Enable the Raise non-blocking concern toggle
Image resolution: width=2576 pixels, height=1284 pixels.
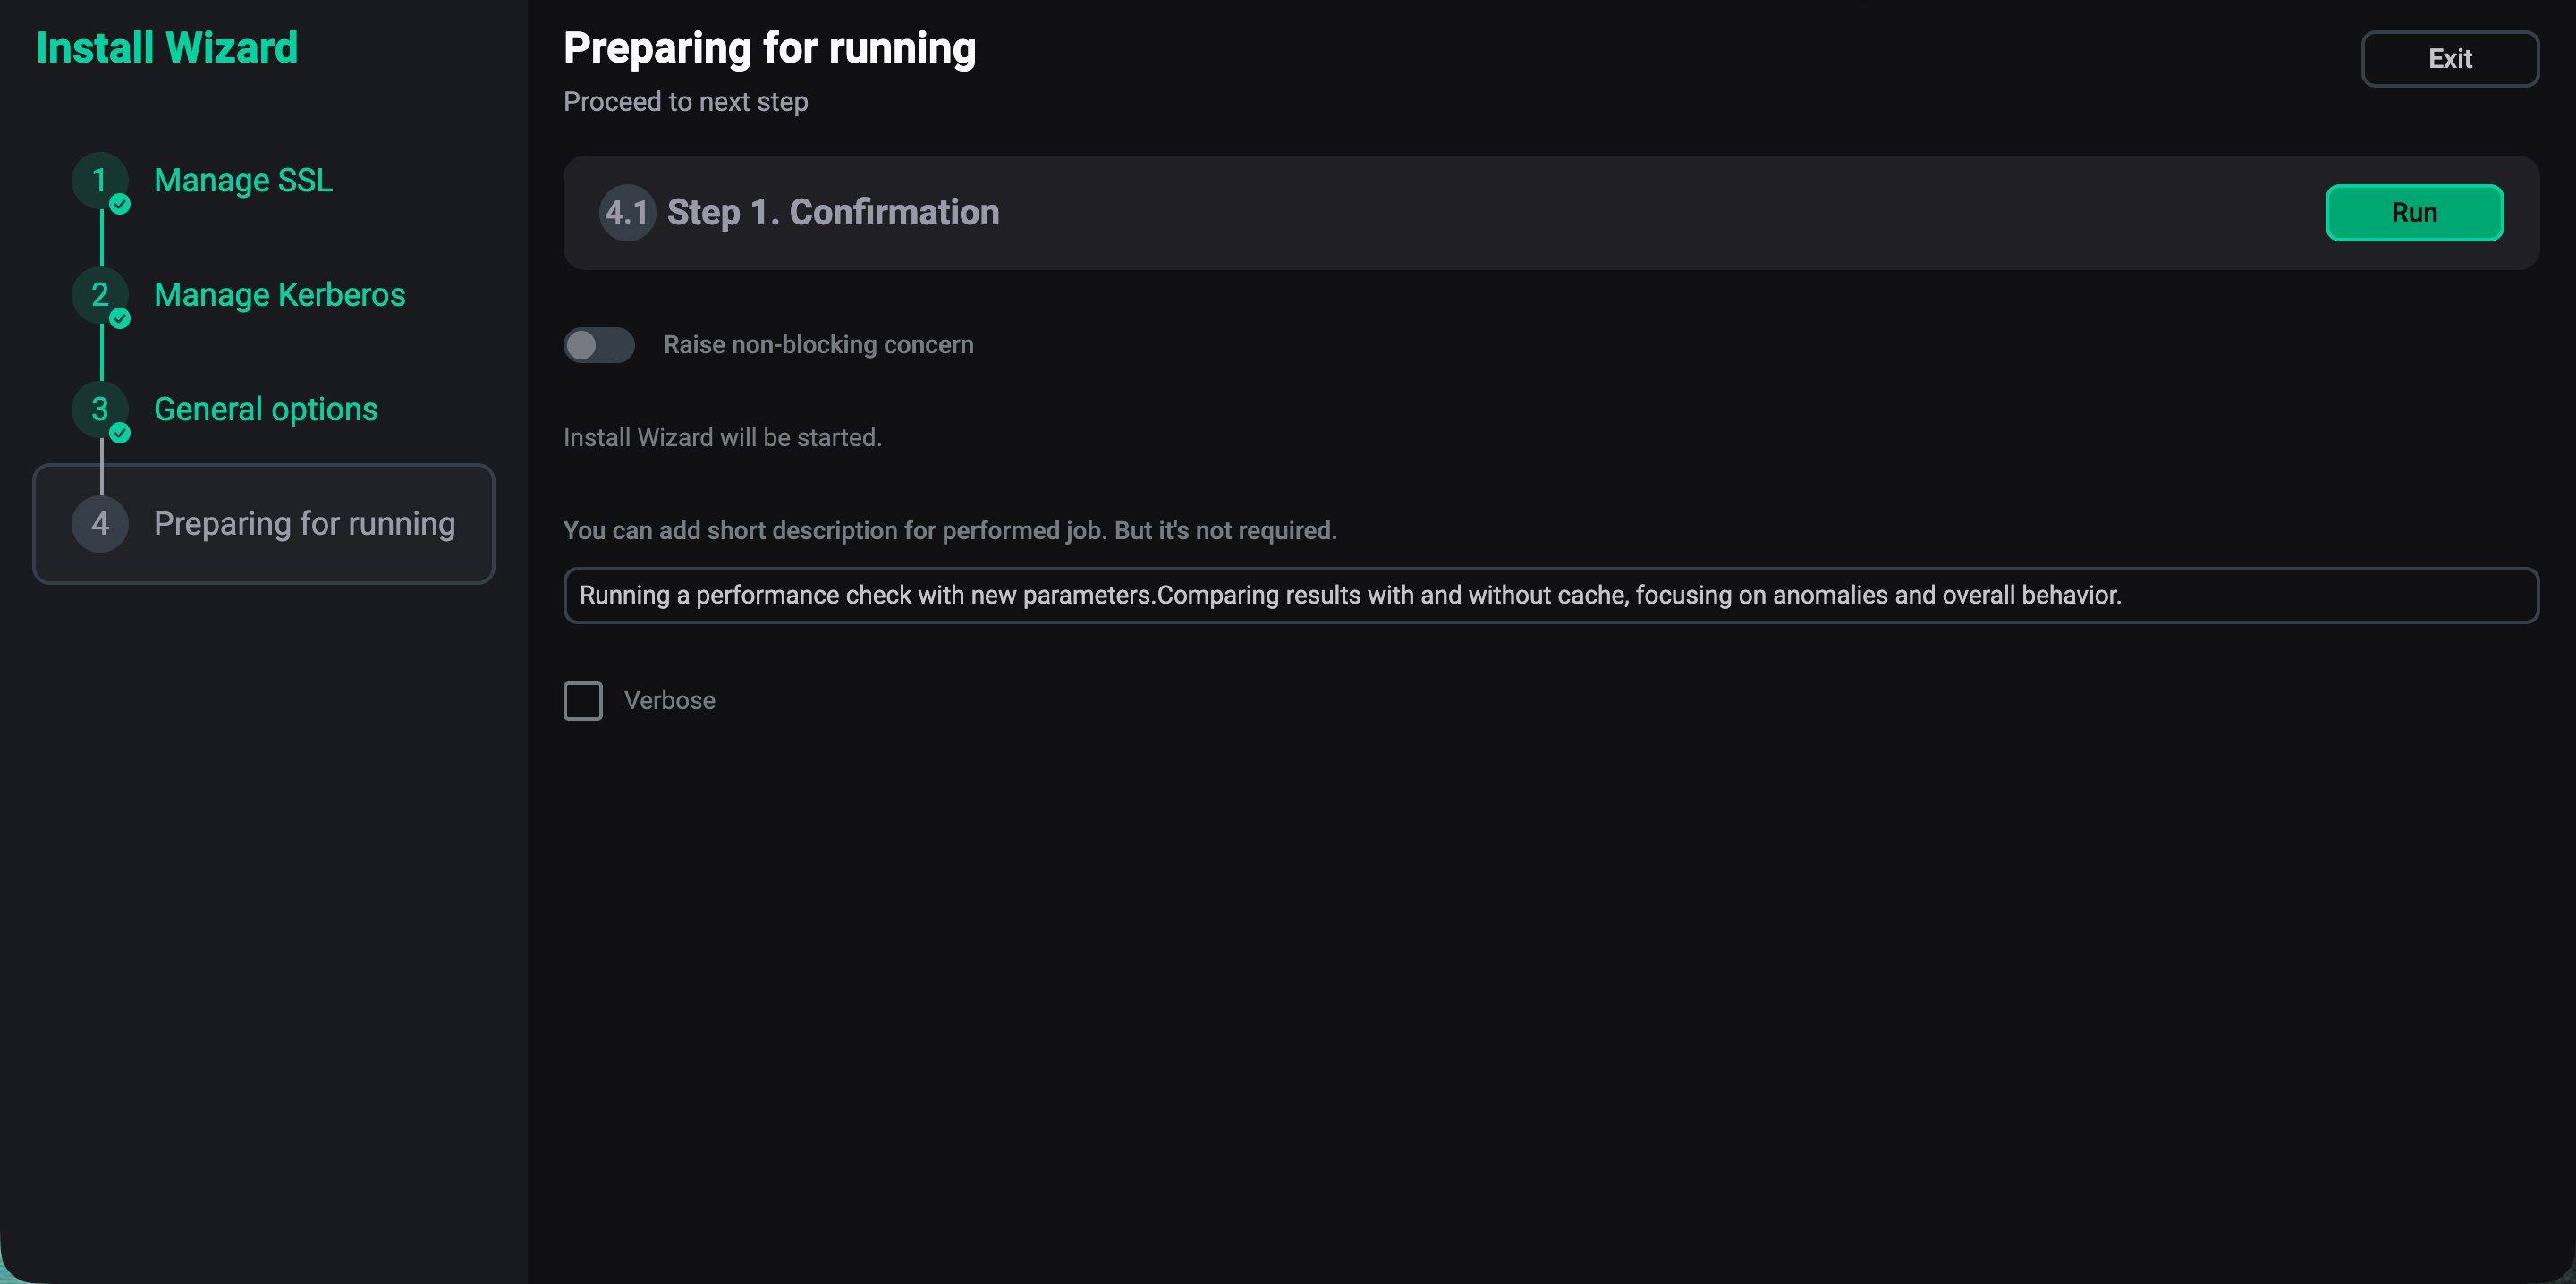(598, 344)
